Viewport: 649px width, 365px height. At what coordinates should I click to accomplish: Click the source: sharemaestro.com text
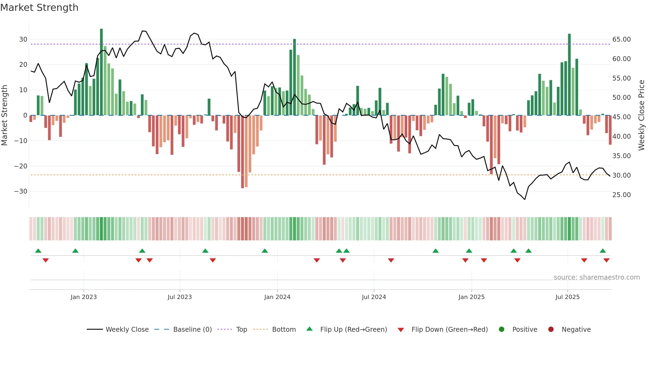pos(597,277)
